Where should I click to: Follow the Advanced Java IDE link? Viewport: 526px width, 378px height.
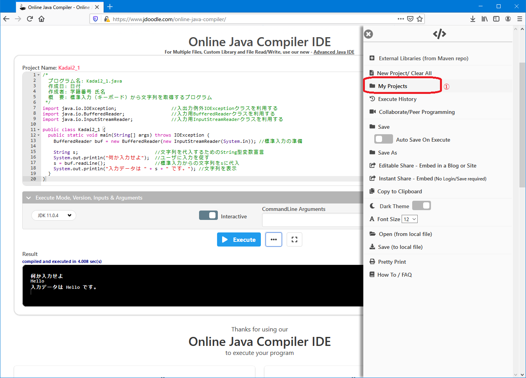(334, 52)
